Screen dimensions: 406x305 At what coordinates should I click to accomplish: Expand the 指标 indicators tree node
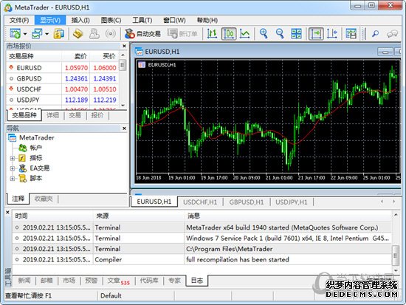point(12,158)
